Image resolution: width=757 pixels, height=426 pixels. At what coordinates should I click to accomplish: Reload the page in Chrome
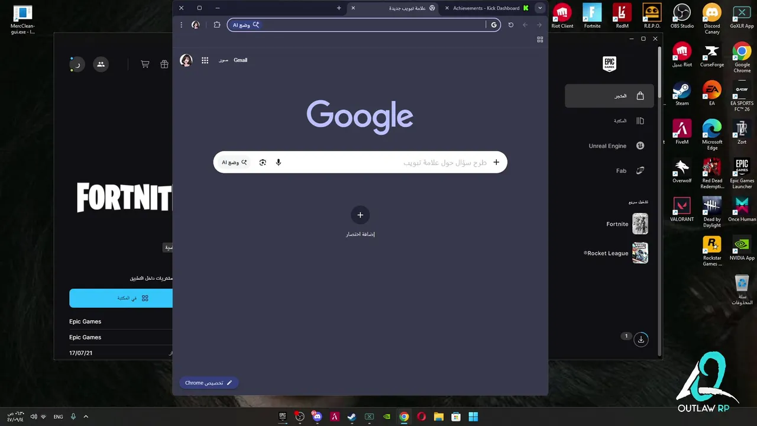coord(511,25)
